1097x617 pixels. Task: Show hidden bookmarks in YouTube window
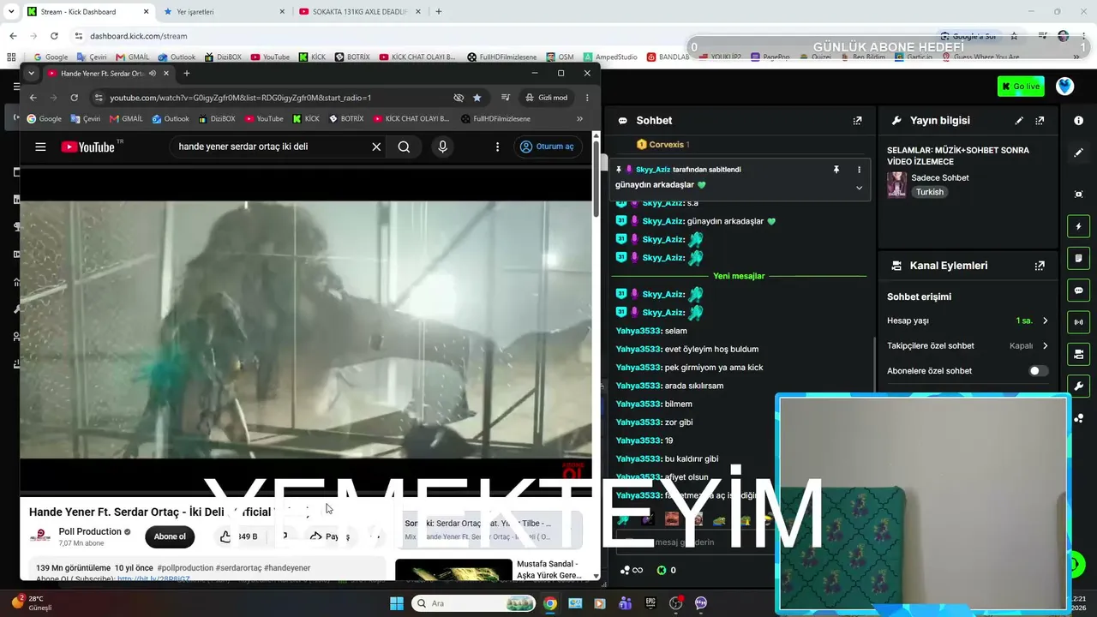[579, 119]
